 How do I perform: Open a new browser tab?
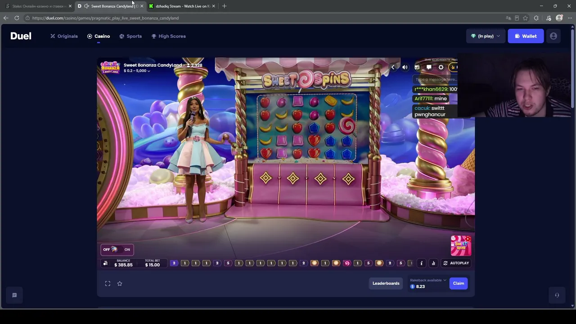point(224,6)
